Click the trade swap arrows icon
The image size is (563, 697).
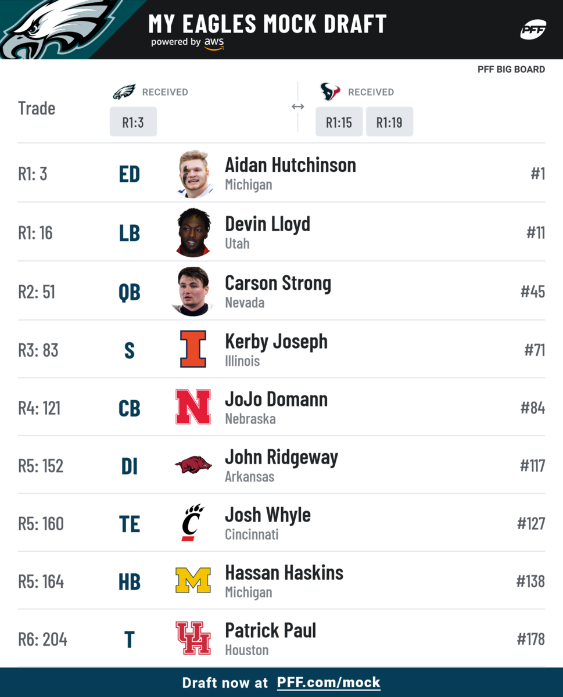click(297, 107)
